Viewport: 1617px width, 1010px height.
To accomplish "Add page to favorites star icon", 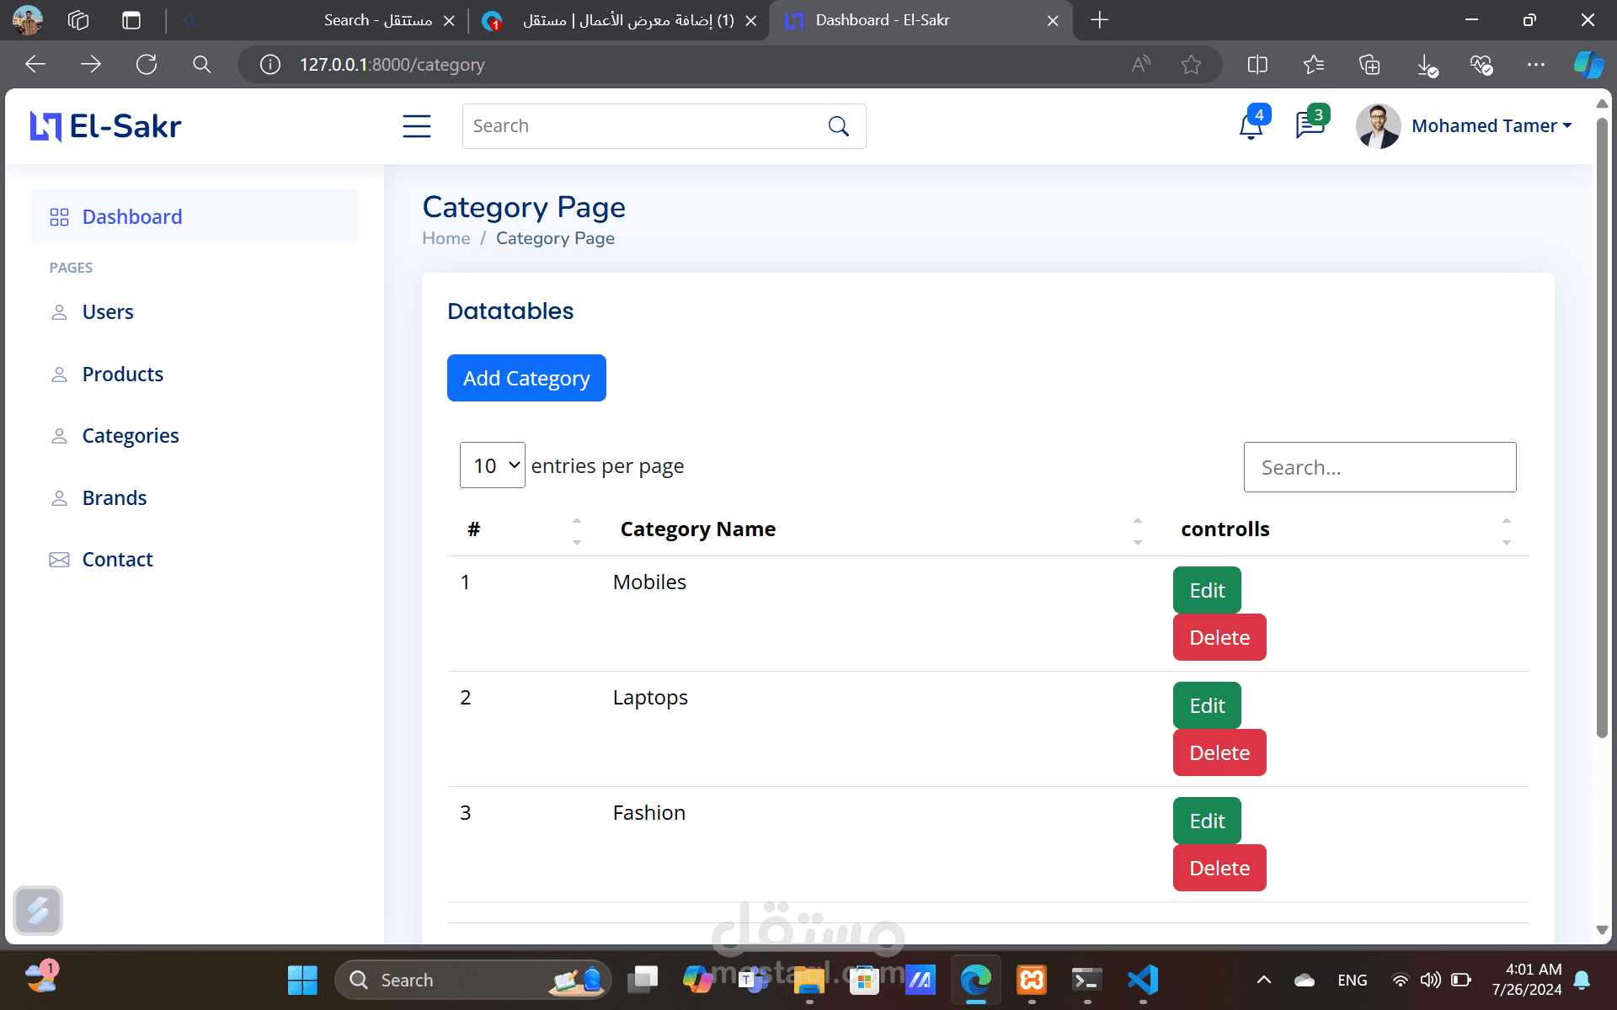I will [x=1191, y=65].
